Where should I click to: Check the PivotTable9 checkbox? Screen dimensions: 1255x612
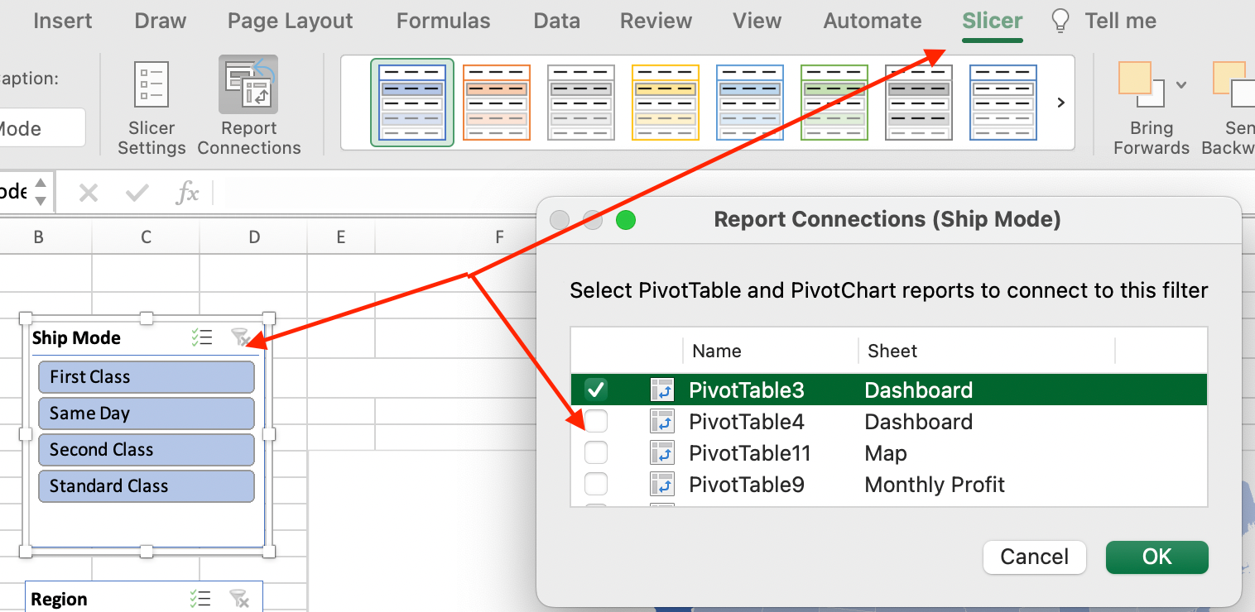[x=596, y=485]
